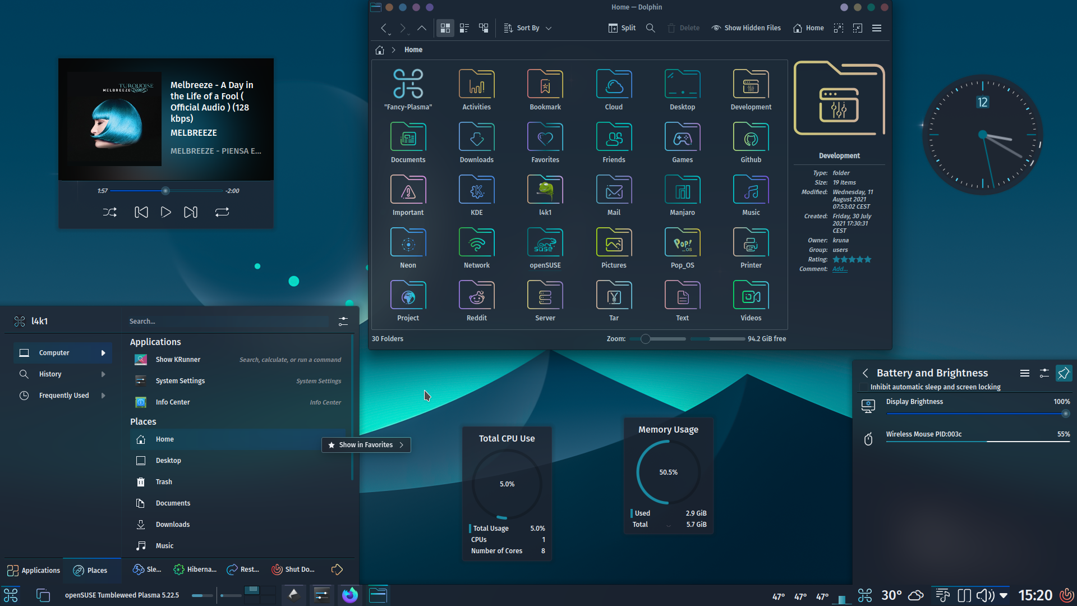This screenshot has width=1077, height=606.
Task: Select the Pop_OS folder
Action: pyautogui.click(x=683, y=247)
